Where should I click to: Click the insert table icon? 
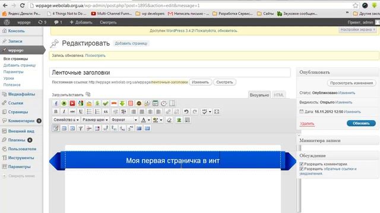click(x=56, y=128)
